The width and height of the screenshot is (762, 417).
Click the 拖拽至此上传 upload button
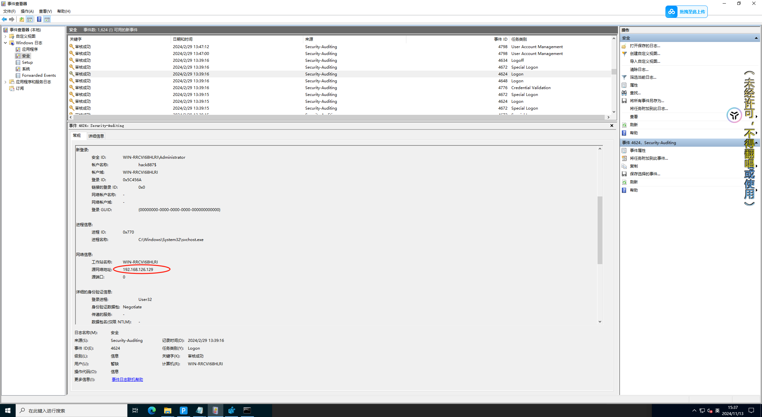pyautogui.click(x=687, y=12)
